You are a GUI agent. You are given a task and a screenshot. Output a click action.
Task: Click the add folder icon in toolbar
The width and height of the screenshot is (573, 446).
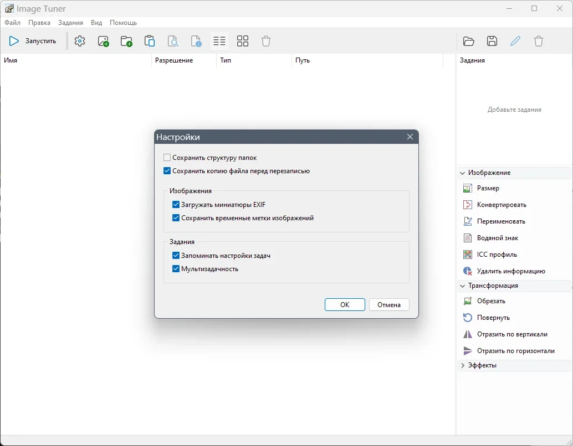point(126,41)
